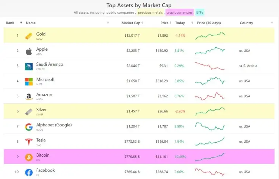Click Bitcoin 30-day price chart
This screenshot has width=279, height=179.
[x=210, y=157]
